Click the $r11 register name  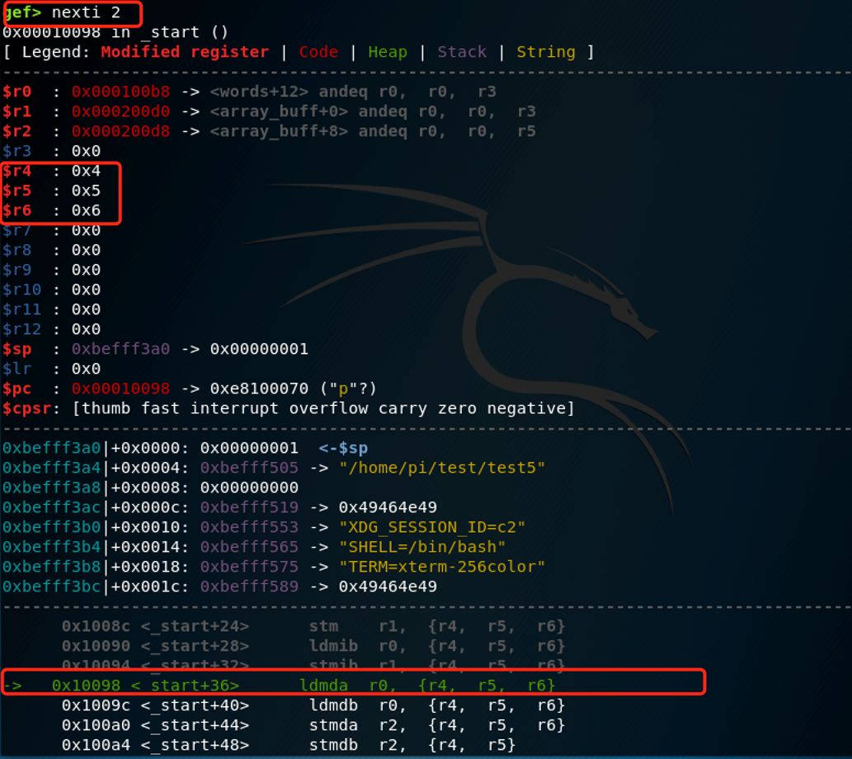coord(21,309)
